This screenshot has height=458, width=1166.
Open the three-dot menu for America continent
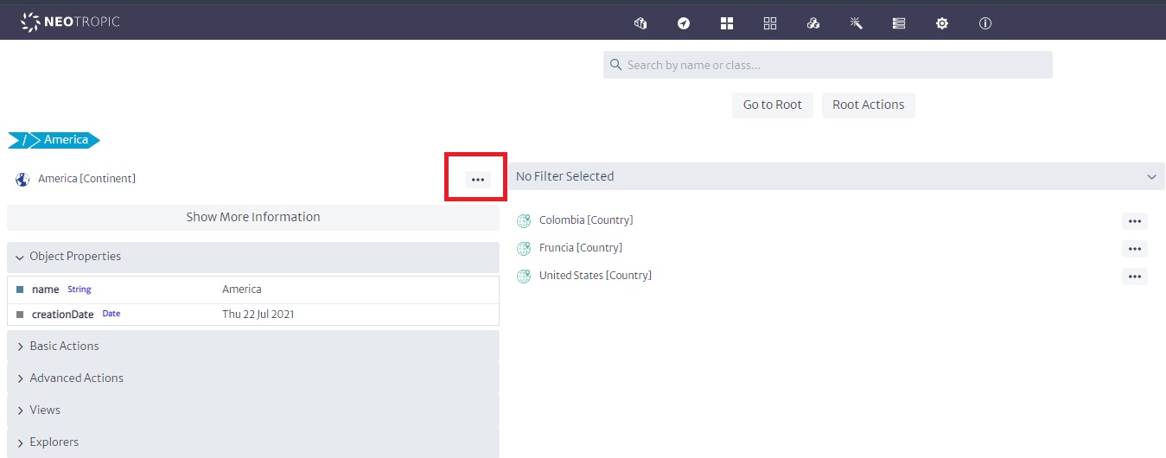pyautogui.click(x=477, y=180)
